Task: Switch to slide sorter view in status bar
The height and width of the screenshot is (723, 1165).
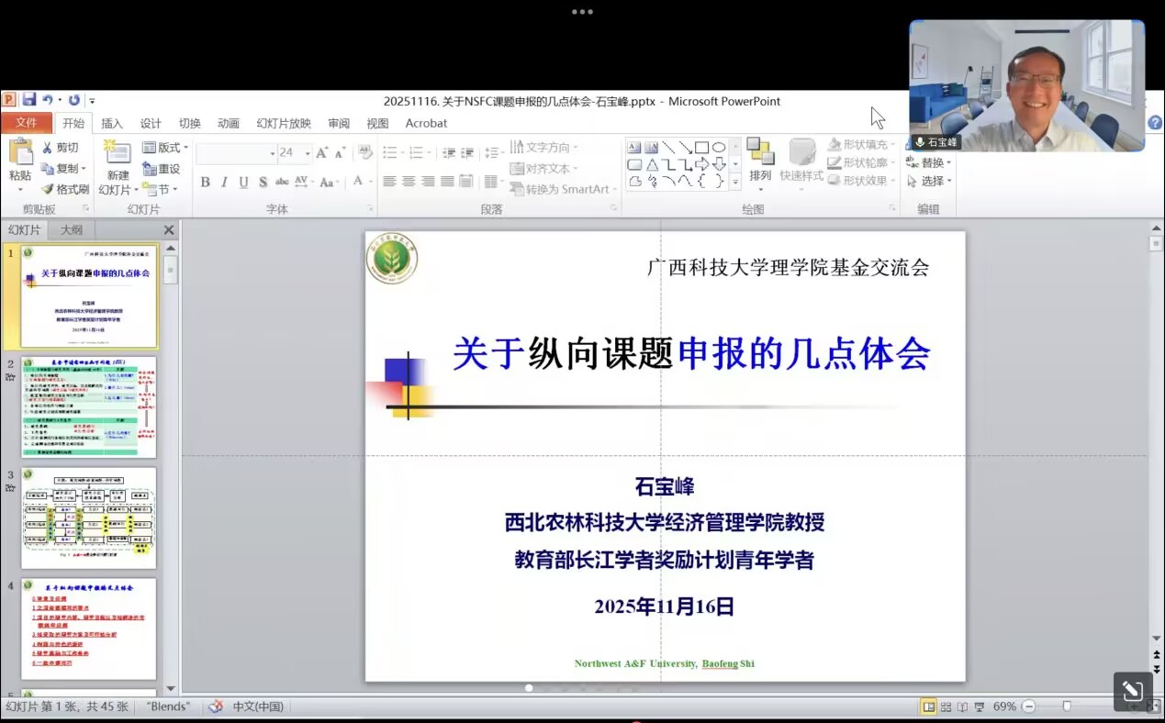Action: click(x=946, y=706)
